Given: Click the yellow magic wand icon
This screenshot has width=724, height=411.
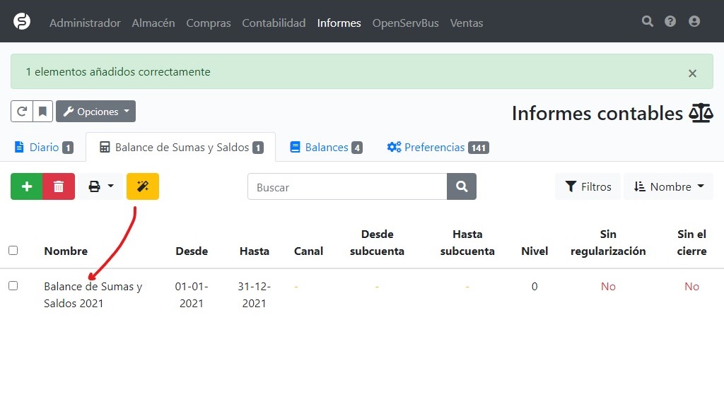Looking at the screenshot, I should point(142,186).
